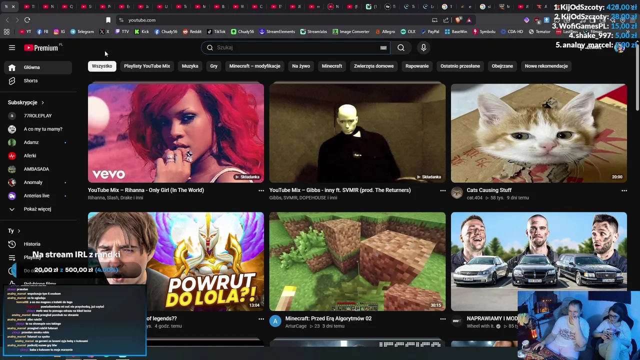640x360 pixels.
Task: Go to Główna home in sidebar
Action: point(38,67)
